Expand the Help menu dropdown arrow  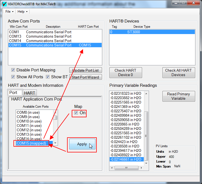(27, 12)
